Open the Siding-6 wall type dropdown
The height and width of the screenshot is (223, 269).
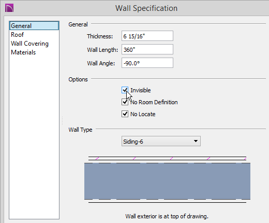pos(161,141)
